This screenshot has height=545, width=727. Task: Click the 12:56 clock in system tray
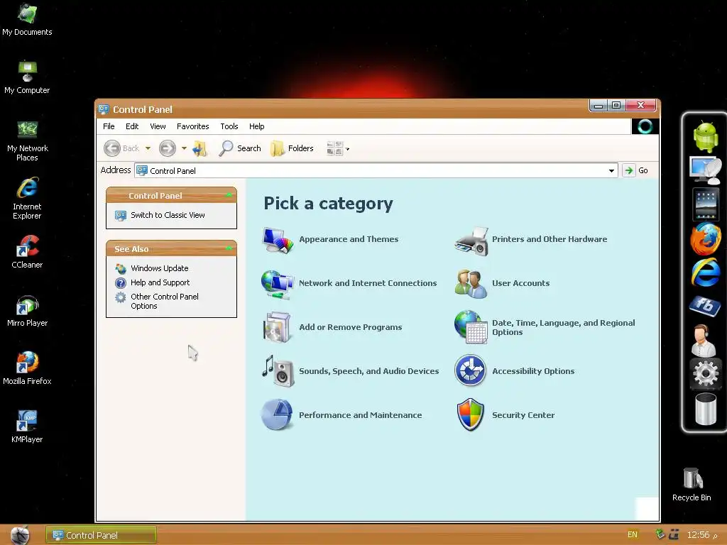[x=698, y=535]
